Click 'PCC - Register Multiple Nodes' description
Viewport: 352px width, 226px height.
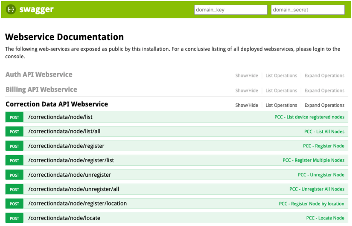pyautogui.click(x=313, y=160)
